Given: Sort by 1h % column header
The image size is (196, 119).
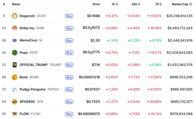Looking at the screenshot, I should tap(114, 5).
